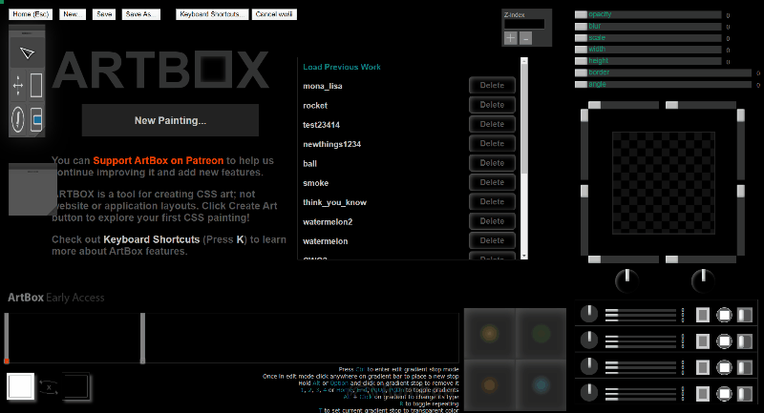Delete the mona_lisa saved work
764x413 pixels.
[x=492, y=85]
